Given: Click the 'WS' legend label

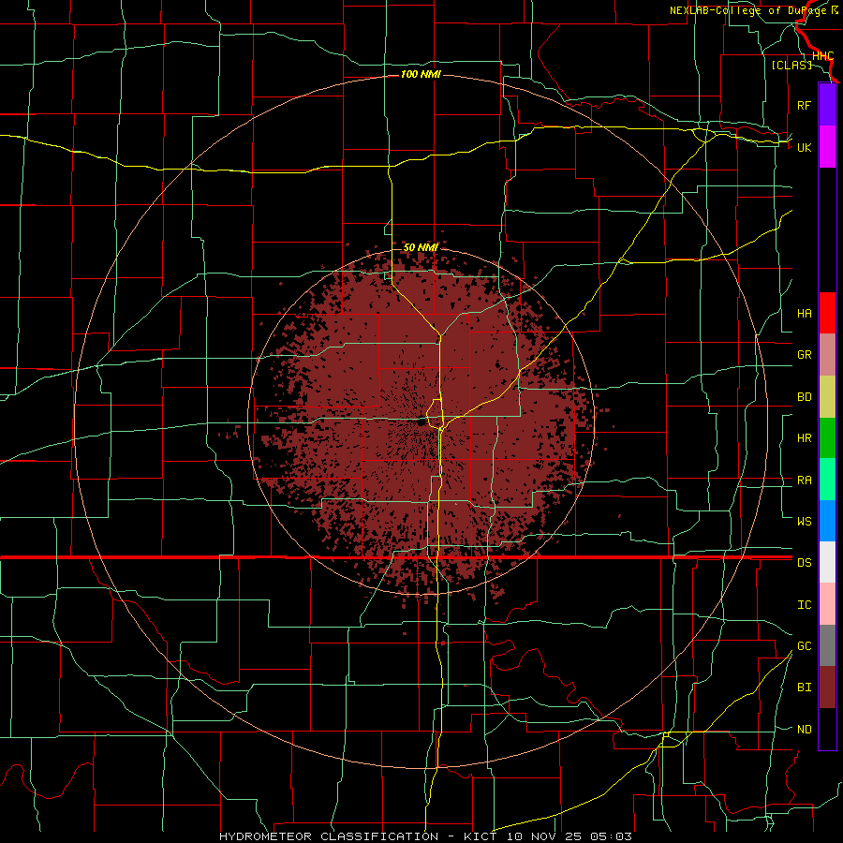Looking at the screenshot, I should [804, 522].
